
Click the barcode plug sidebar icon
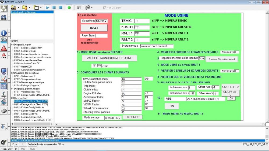coord(3,94)
